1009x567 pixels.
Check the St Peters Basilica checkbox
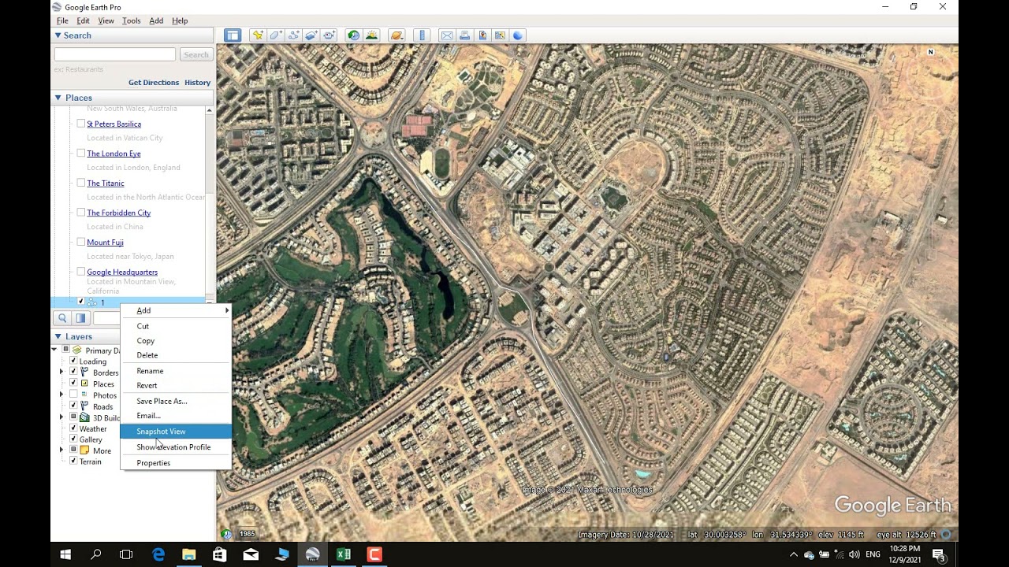[80, 124]
